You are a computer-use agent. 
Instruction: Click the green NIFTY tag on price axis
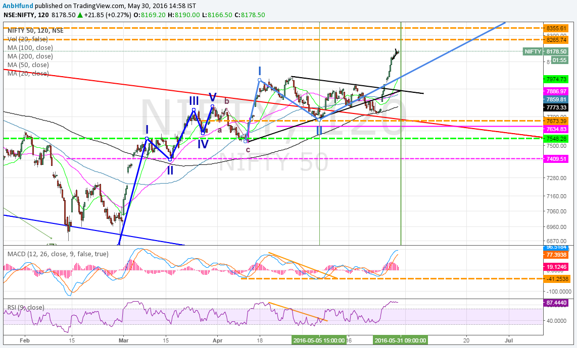(533, 51)
